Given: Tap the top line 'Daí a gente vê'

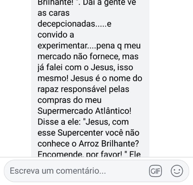Looking at the screenshot, I should pyautogui.click(x=109, y=3).
